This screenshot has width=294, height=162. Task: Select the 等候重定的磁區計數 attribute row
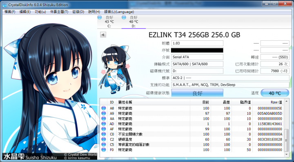coord(192,144)
